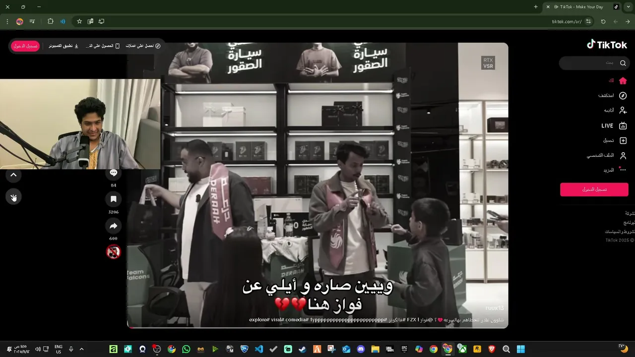Click the pink log in button in sidebar

(x=594, y=189)
